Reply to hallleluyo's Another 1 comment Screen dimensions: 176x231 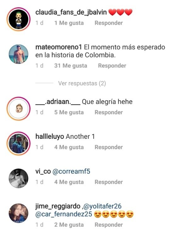click(x=109, y=147)
